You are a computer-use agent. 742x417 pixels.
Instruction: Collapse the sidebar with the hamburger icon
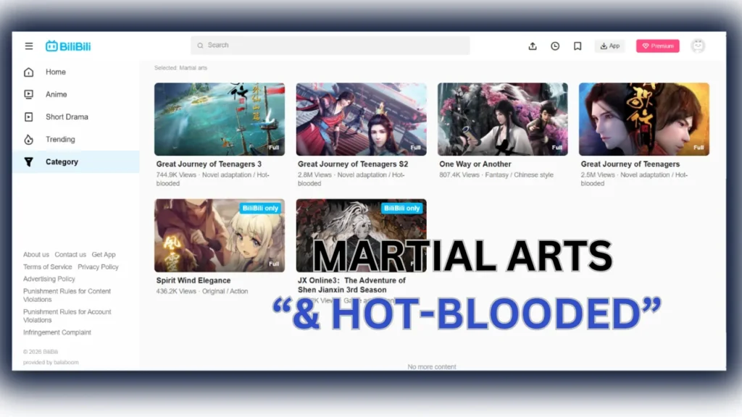coord(28,45)
